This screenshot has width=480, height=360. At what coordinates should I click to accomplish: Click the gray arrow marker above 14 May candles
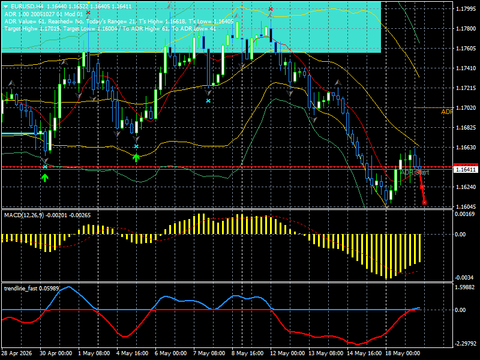pyautogui.click(x=338, y=82)
